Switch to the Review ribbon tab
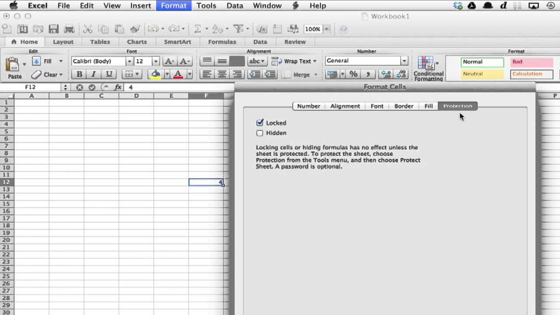Screen dimensions: 560x315 pos(295,42)
